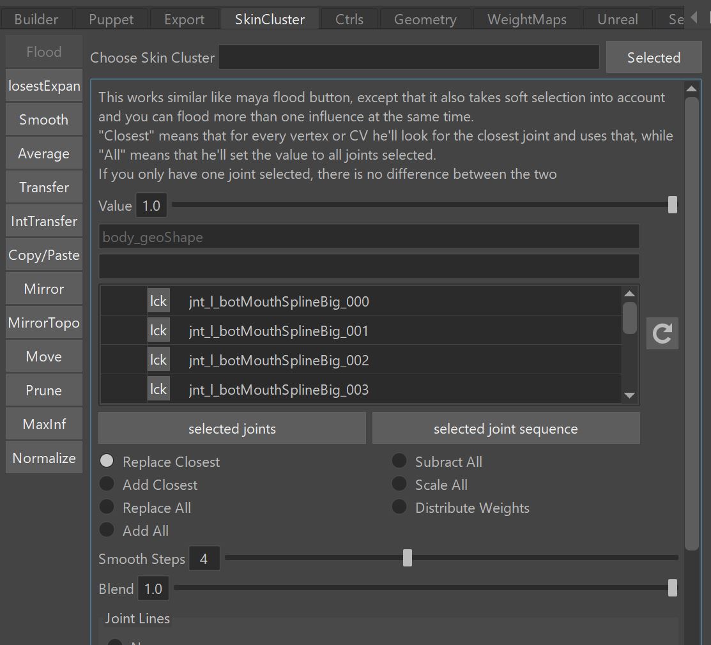The width and height of the screenshot is (711, 645).
Task: Click joint list scroll down arrow
Action: (x=629, y=395)
